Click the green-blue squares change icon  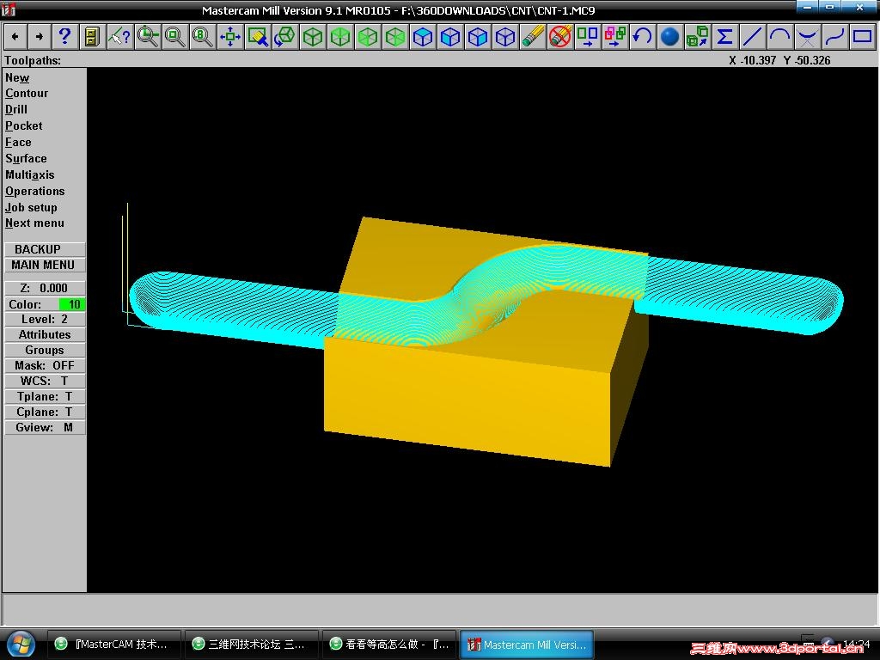(x=588, y=37)
